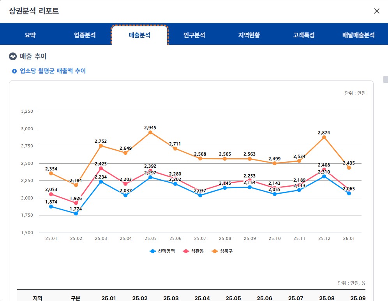The width and height of the screenshot is (388, 301).
Task: Expand the 지역 column header in the table
Action: [x=37, y=298]
